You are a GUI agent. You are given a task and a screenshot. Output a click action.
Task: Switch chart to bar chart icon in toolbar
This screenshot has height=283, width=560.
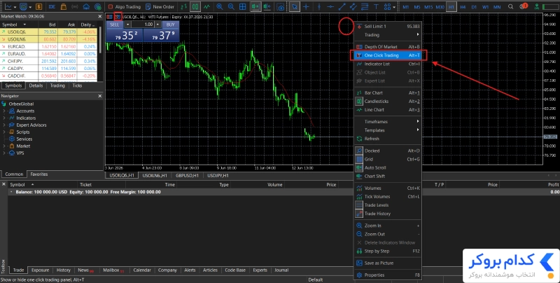[x=183, y=7]
